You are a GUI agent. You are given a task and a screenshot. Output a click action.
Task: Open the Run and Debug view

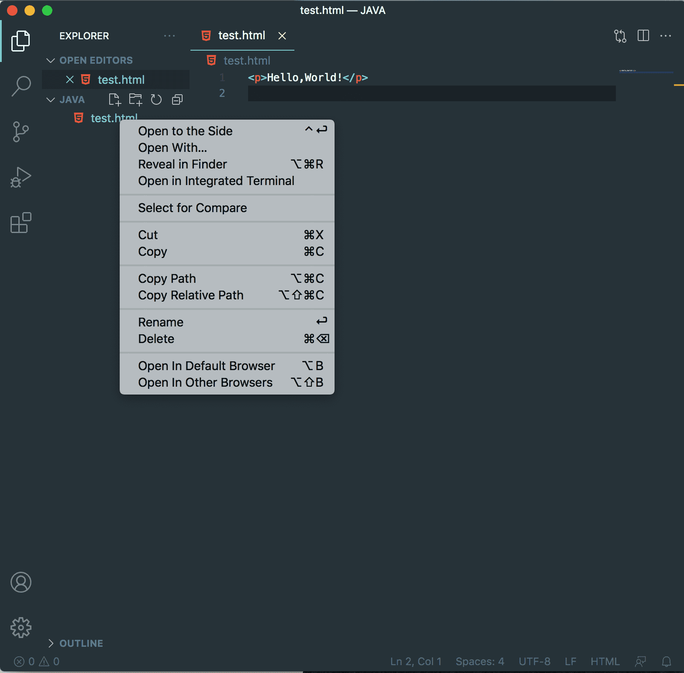(21, 177)
